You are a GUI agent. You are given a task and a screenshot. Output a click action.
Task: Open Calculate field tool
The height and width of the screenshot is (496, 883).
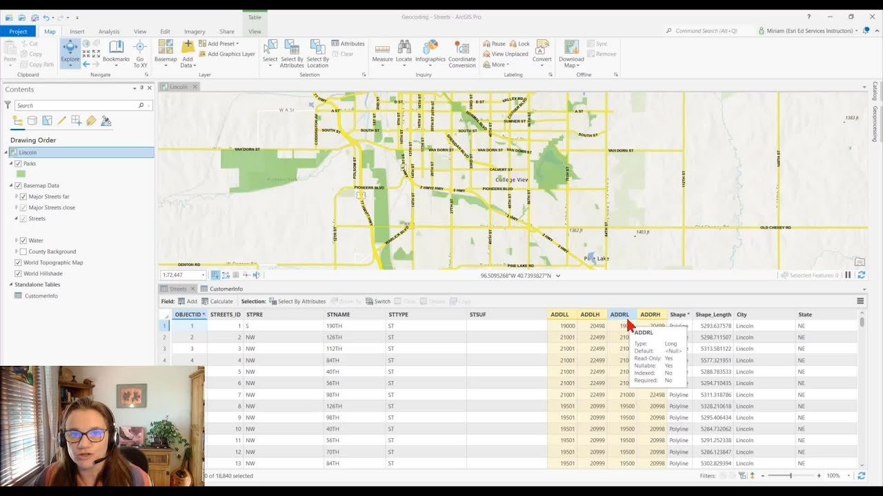[x=217, y=301]
